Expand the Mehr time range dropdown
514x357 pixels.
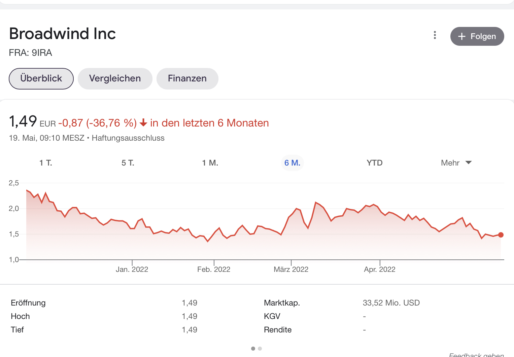[456, 163]
